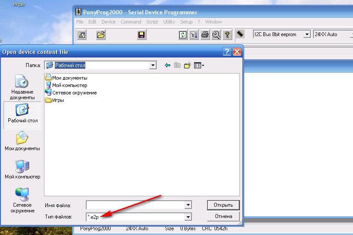Open the Command menu in PonyProg
Image resolution: width=353 pixels, height=235 pixels.
[x=131, y=22]
